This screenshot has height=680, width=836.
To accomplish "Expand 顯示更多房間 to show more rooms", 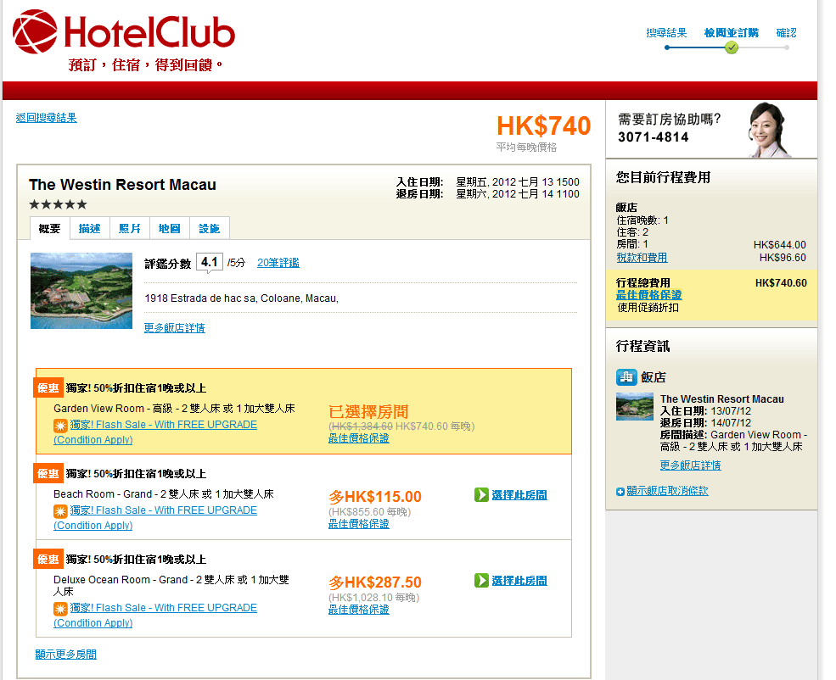I will coord(66,655).
